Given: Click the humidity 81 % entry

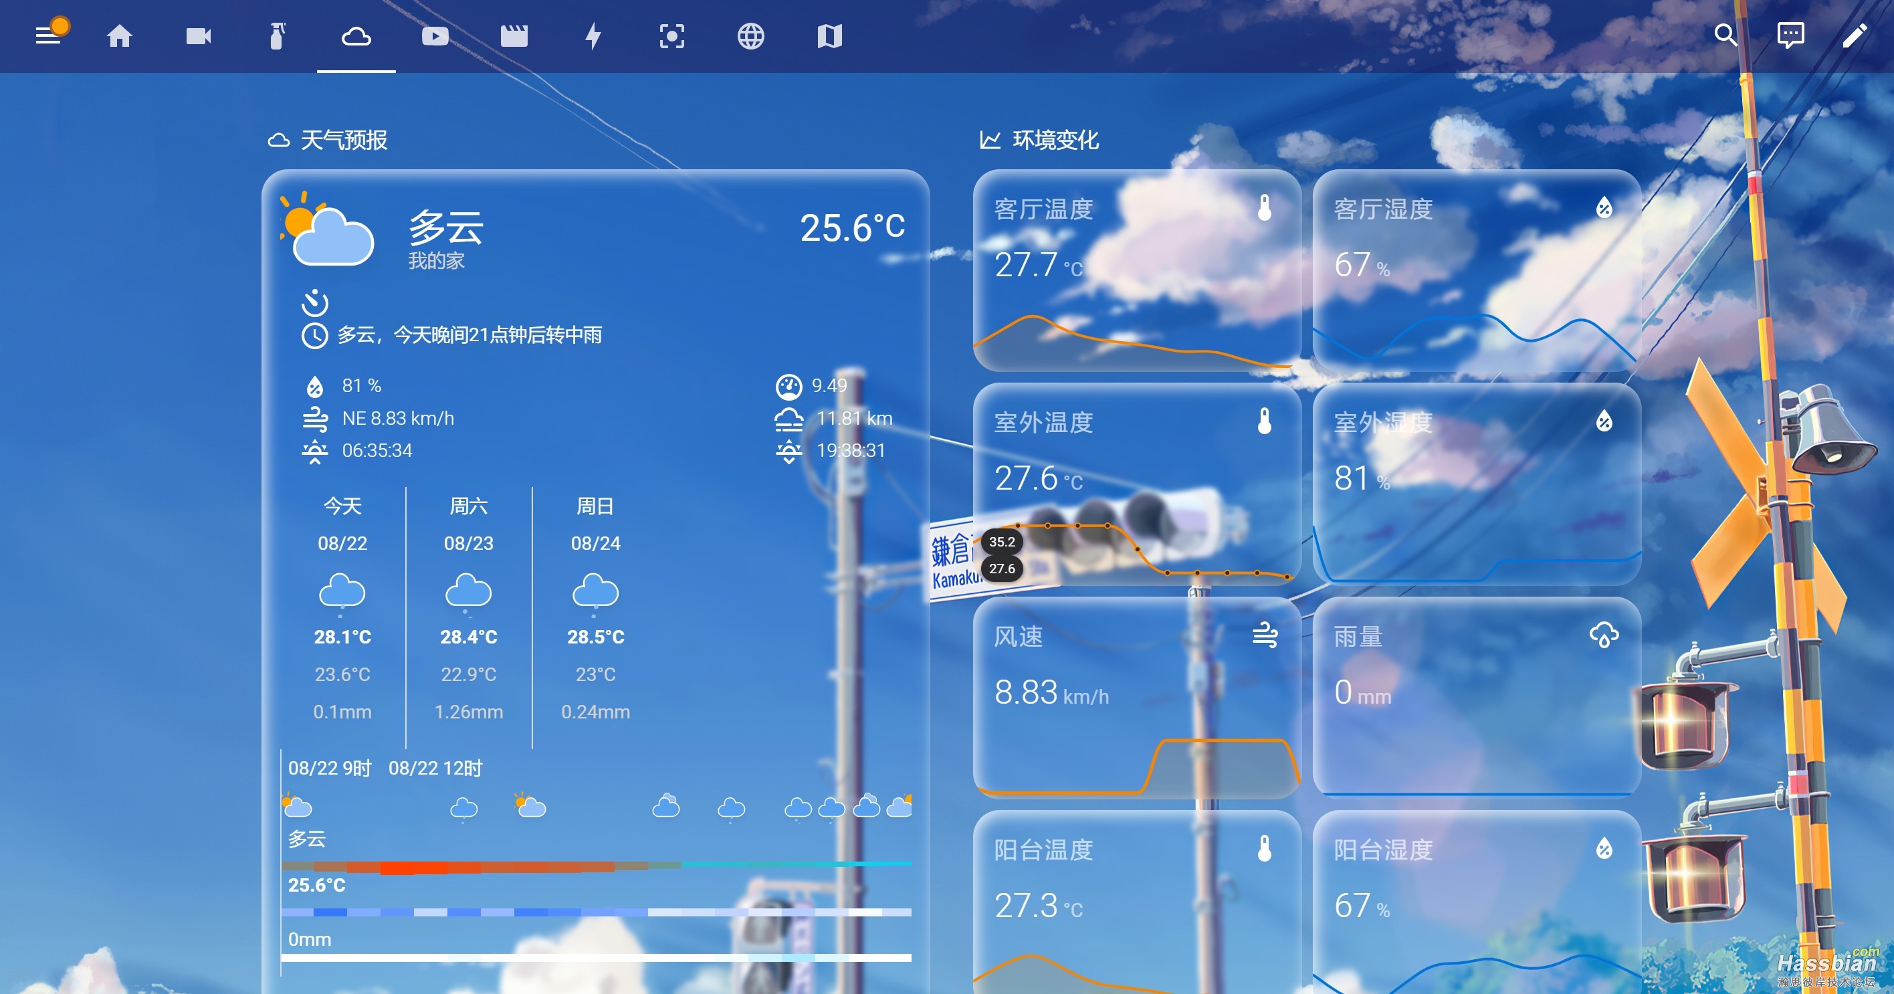Looking at the screenshot, I should pos(342,386).
